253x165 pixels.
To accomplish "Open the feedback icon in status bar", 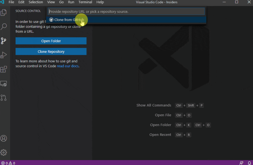I will [241, 163].
